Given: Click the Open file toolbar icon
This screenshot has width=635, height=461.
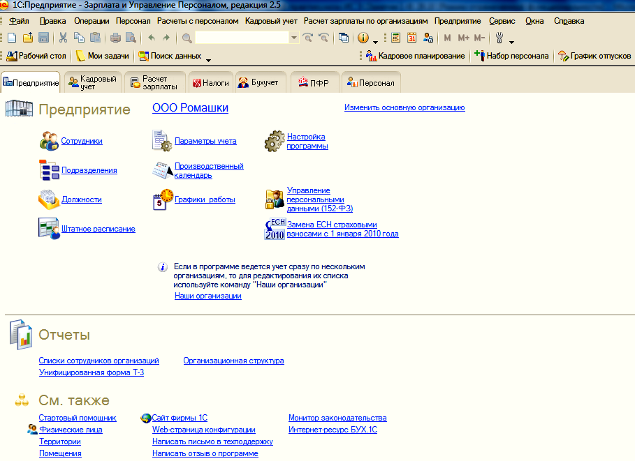Looking at the screenshot, I should pos(27,38).
